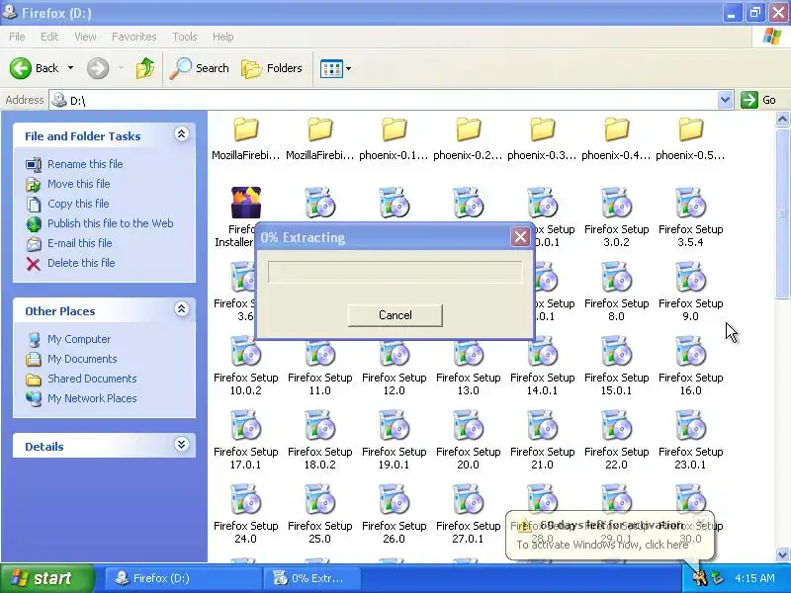Click Publish this file to the Web
This screenshot has height=593, width=791.
click(111, 223)
